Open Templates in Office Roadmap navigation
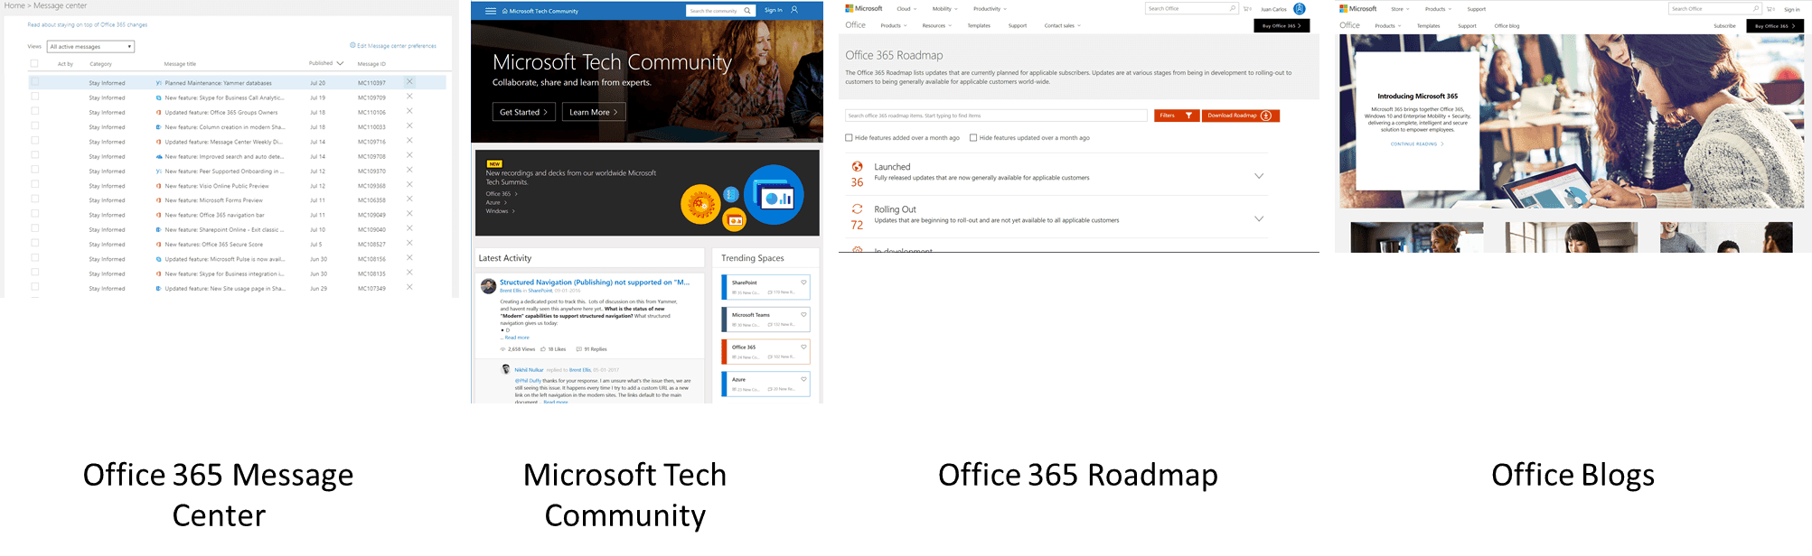Viewport: 1812px width, 556px height. pos(979,25)
